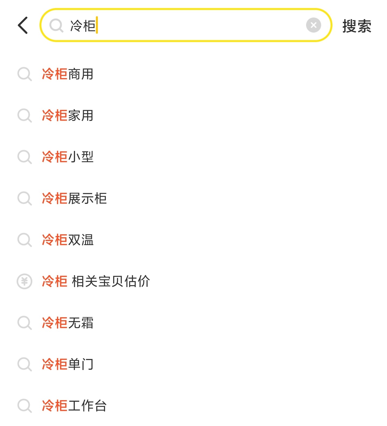Click the magnifier icon inside the search box
387x426 pixels.
point(56,26)
